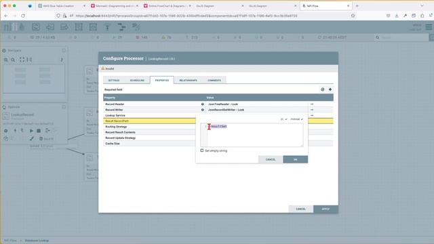Zoom out using the Navigate panel
The width and height of the screenshot is (434, 244).
click(x=13, y=60)
